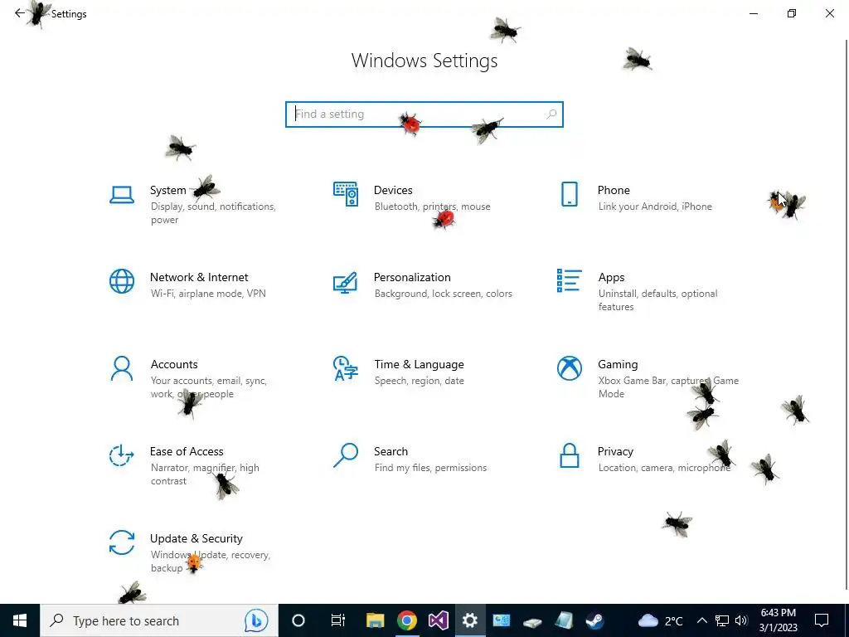
Task: Click the magnifier in Find a setting box
Action: tap(551, 114)
